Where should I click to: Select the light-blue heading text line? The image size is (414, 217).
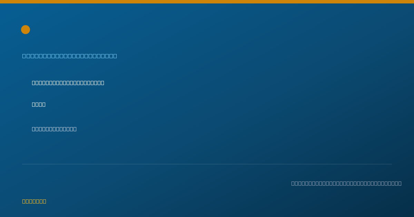tap(70, 56)
